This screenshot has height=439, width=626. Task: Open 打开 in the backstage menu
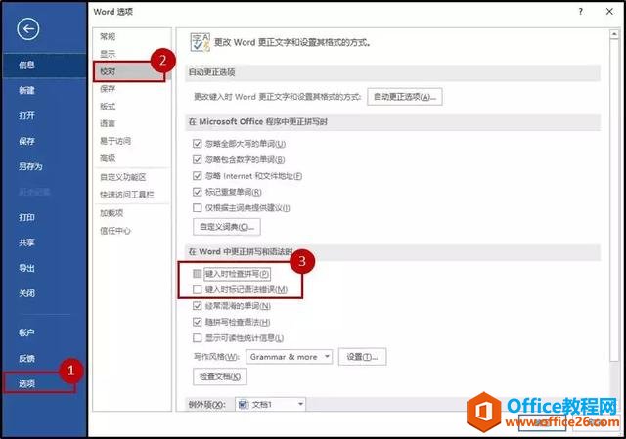(x=26, y=115)
